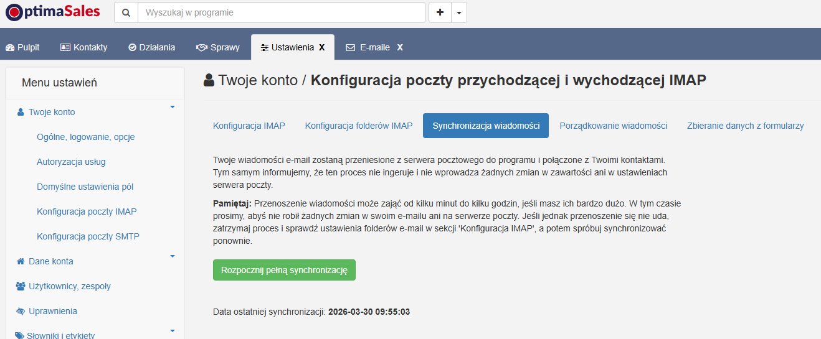Click the plus add button
This screenshot has width=821, height=339.
coord(440,12)
